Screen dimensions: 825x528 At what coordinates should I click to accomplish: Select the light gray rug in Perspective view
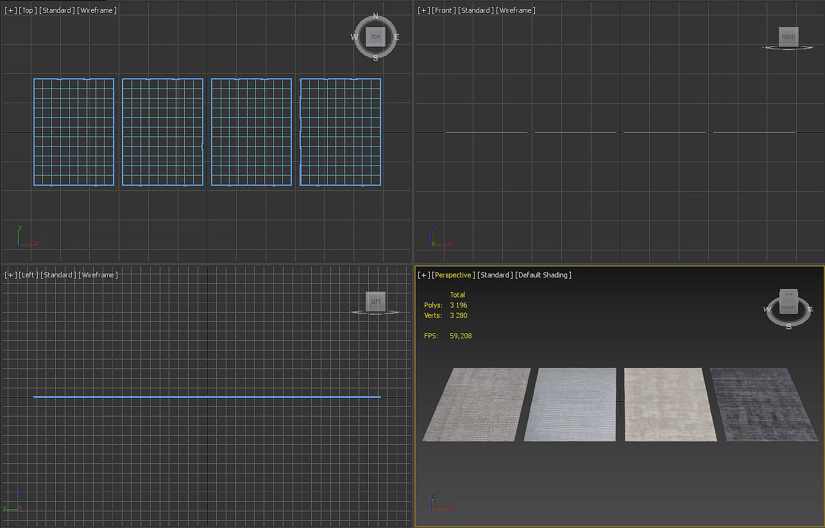(x=478, y=403)
